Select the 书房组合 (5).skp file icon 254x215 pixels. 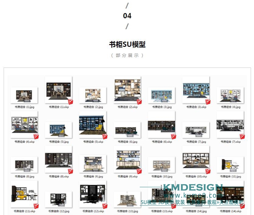click(93, 125)
